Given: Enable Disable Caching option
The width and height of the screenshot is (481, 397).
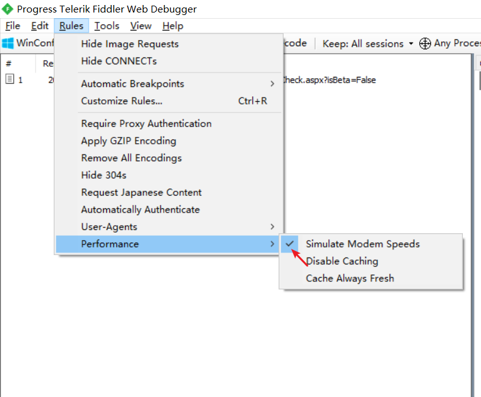Looking at the screenshot, I should pos(371,261).
